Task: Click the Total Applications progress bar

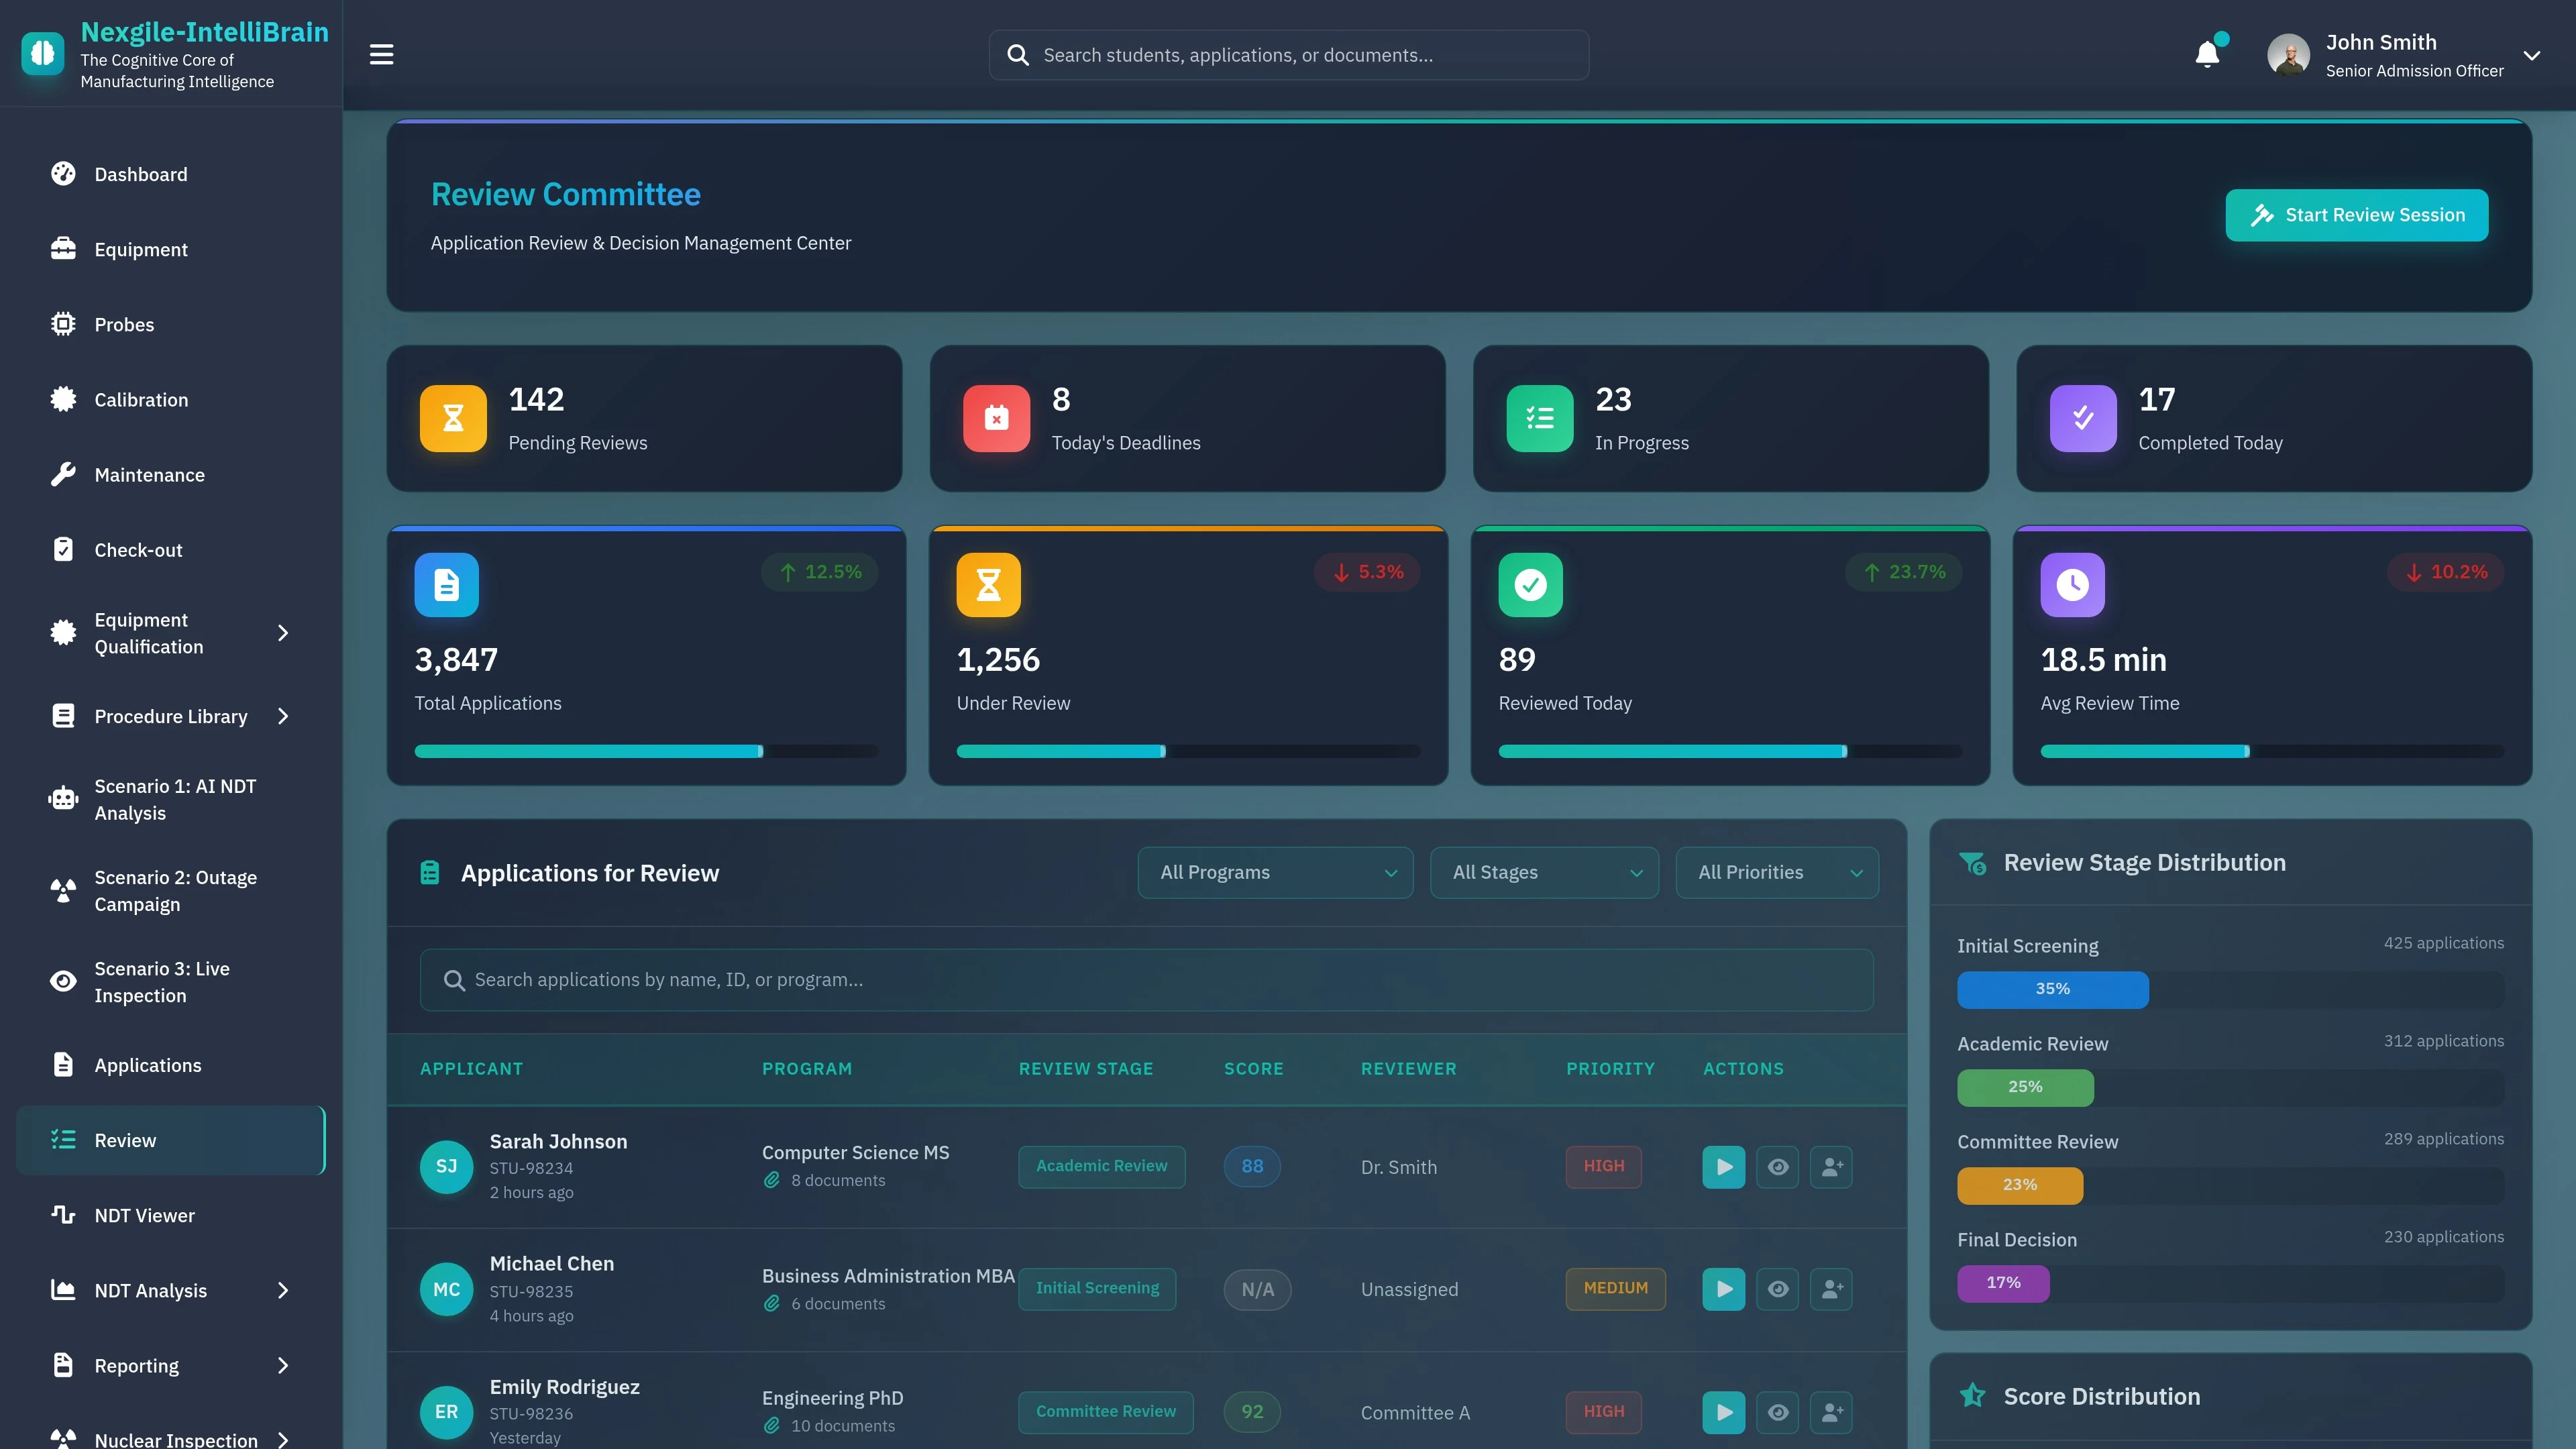Action: (x=646, y=750)
